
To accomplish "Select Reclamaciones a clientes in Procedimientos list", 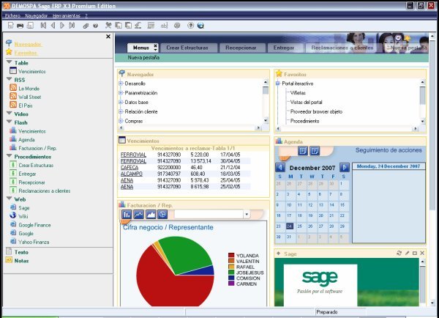I will click(x=44, y=191).
